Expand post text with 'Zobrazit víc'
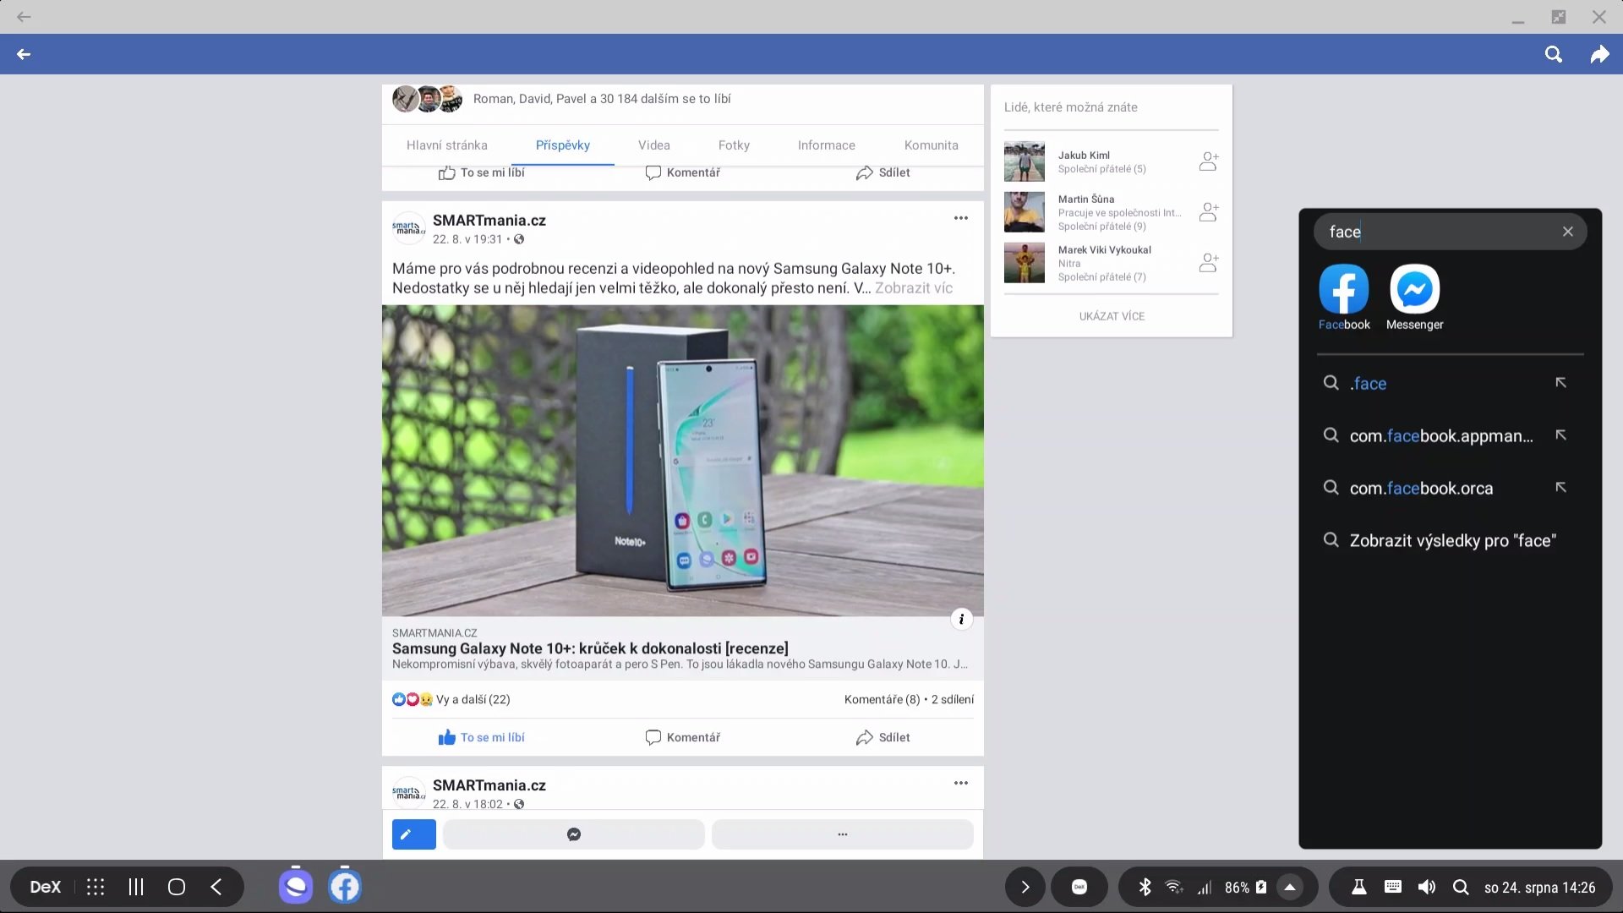 [914, 288]
